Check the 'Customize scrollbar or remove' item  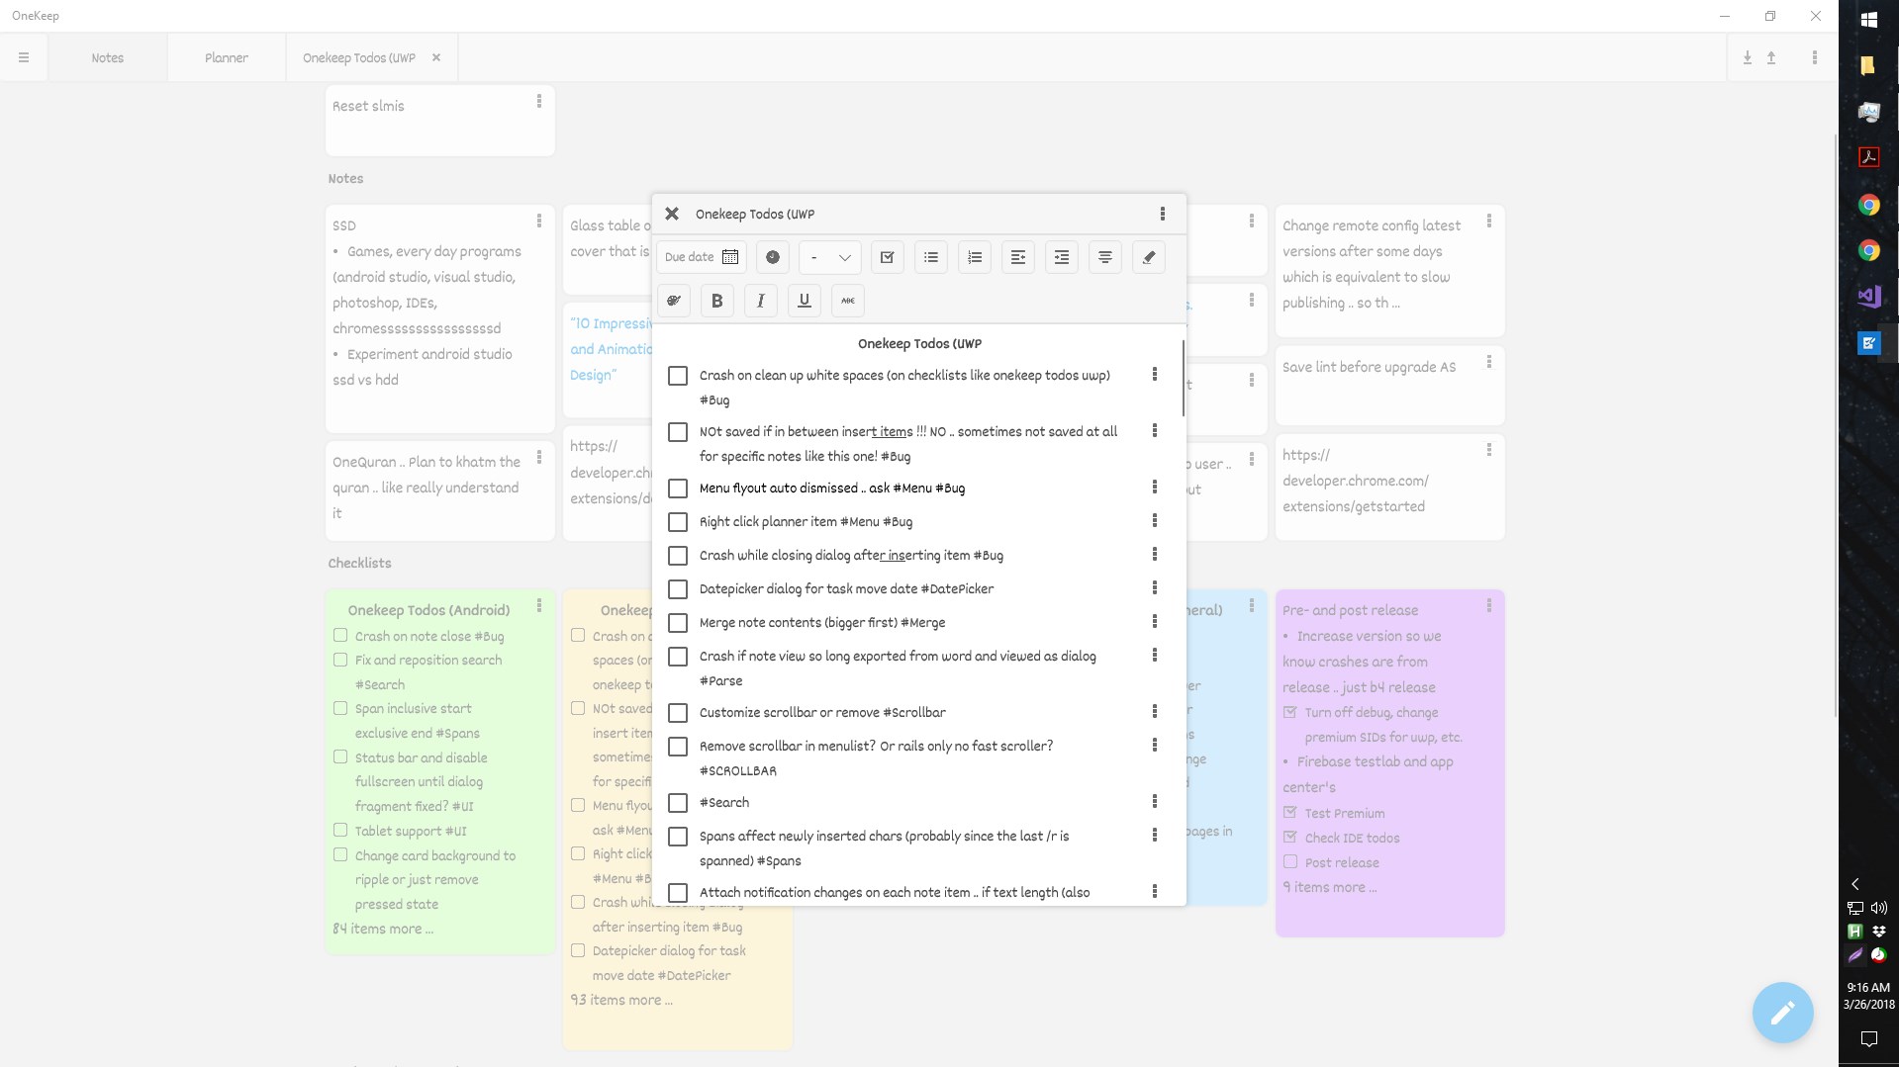click(x=678, y=713)
